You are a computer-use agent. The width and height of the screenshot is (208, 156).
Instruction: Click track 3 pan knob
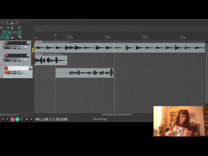26,72
